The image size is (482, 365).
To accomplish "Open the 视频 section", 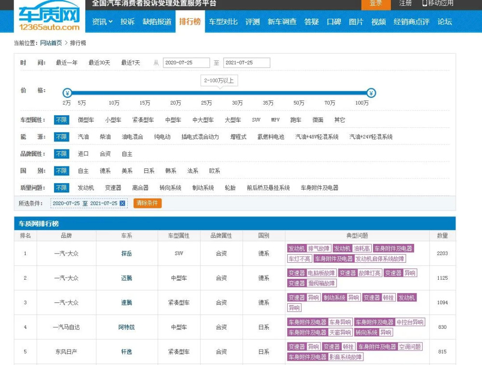I will pyautogui.click(x=378, y=22).
